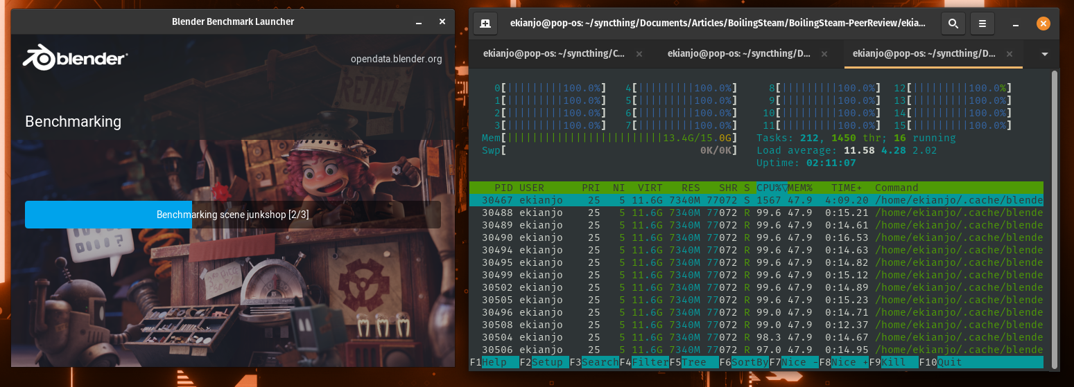This screenshot has width=1074, height=387.
Task: Click the Blender logo in launcher
Action: 75,58
